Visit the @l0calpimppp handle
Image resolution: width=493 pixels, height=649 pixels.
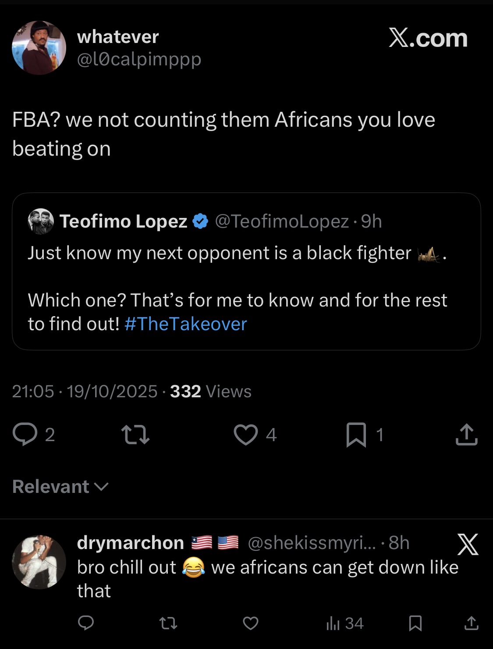click(x=139, y=59)
